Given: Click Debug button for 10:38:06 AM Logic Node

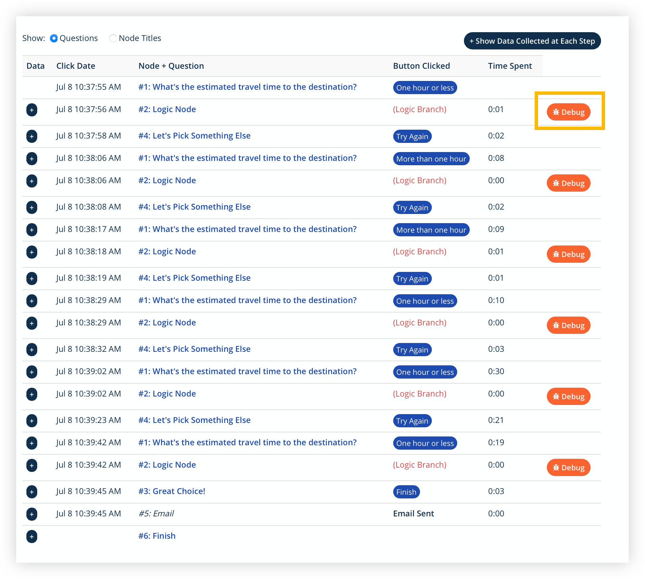Looking at the screenshot, I should 569,183.
